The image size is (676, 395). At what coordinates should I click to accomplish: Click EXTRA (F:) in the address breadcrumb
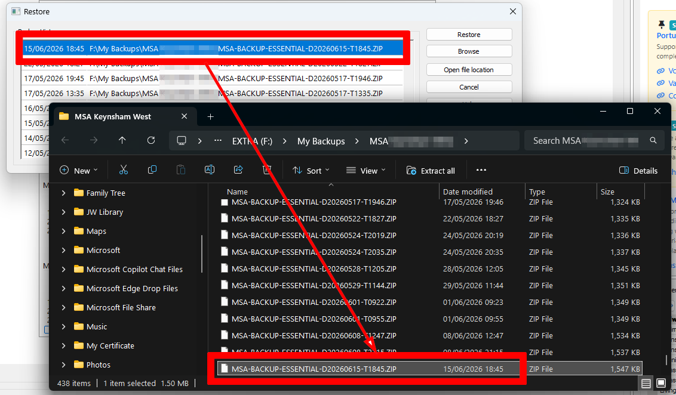point(252,141)
